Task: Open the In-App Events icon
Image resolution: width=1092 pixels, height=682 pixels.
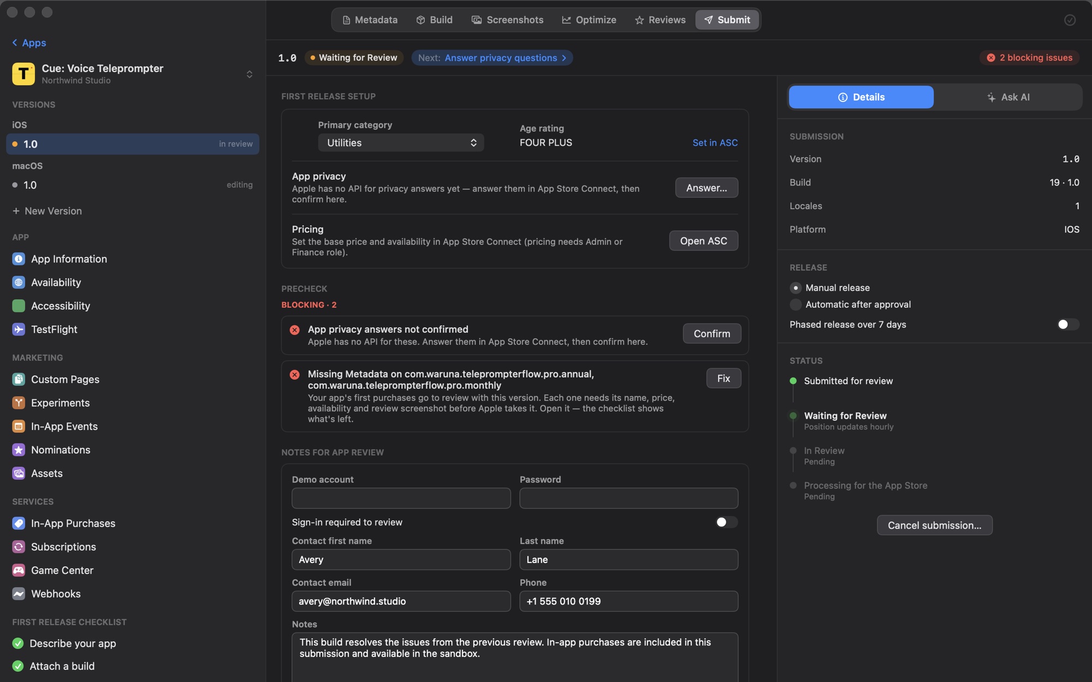Action: [x=19, y=426]
